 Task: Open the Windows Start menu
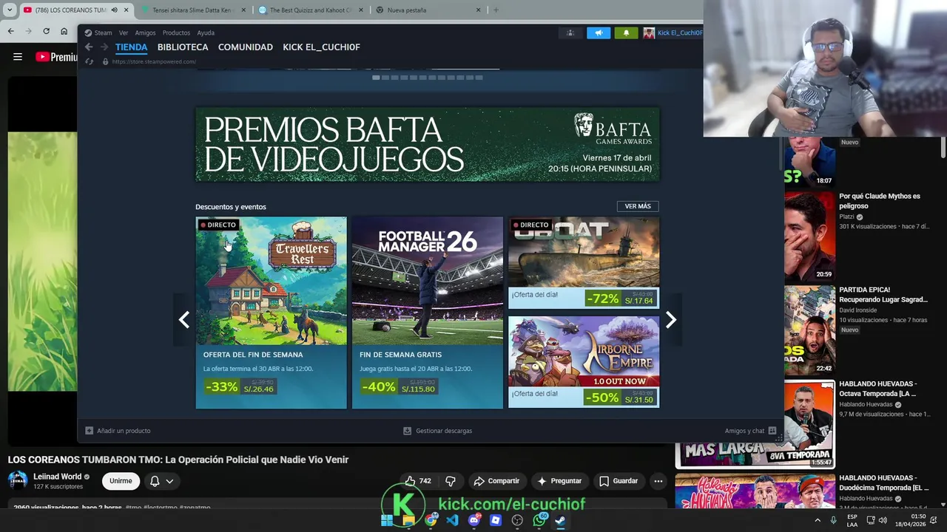pos(387,520)
